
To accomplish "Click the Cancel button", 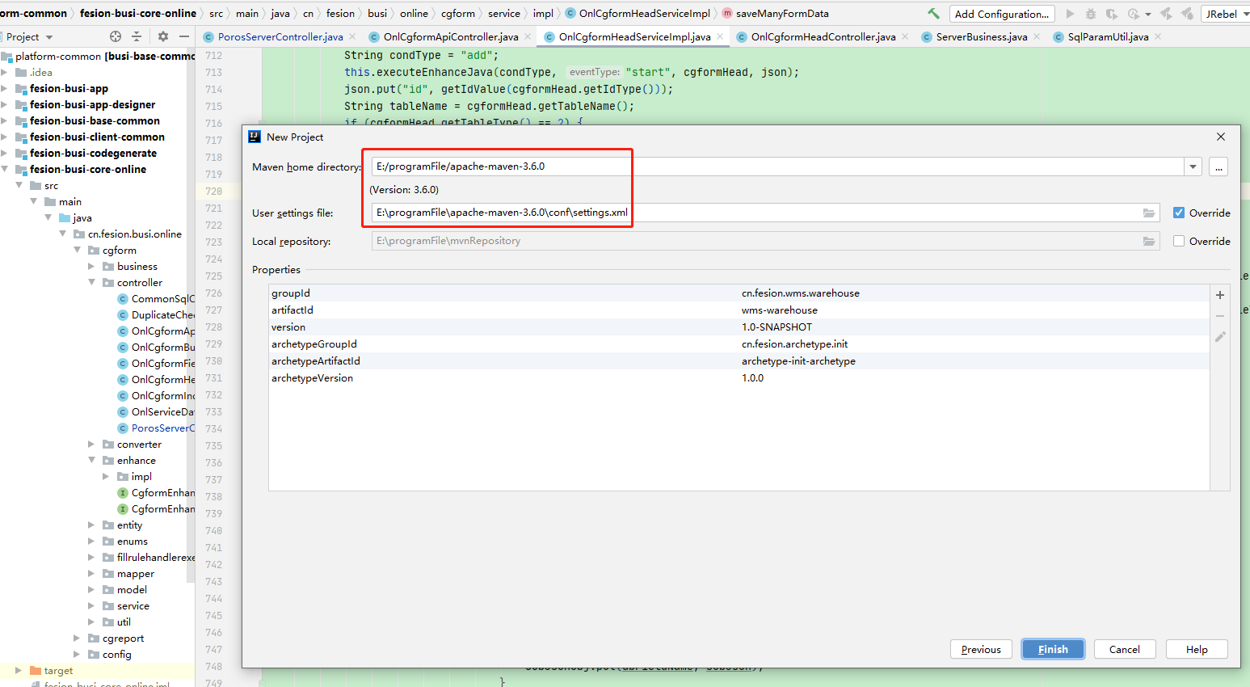I will pyautogui.click(x=1125, y=649).
